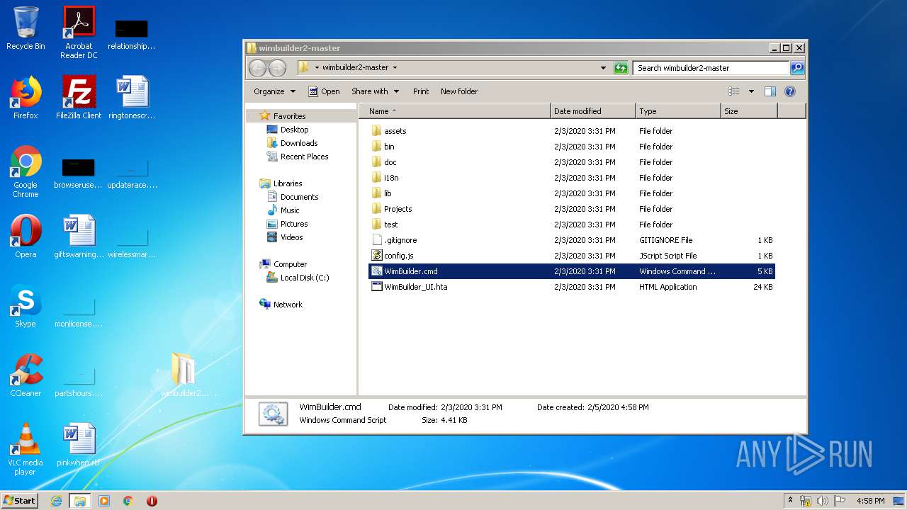The image size is (907, 510).
Task: Select Network in navigation pane
Action: pyautogui.click(x=288, y=305)
